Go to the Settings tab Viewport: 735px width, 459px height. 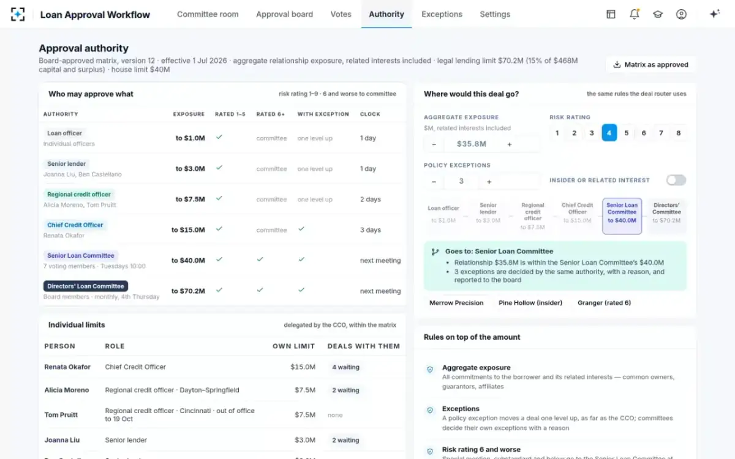[x=495, y=14]
